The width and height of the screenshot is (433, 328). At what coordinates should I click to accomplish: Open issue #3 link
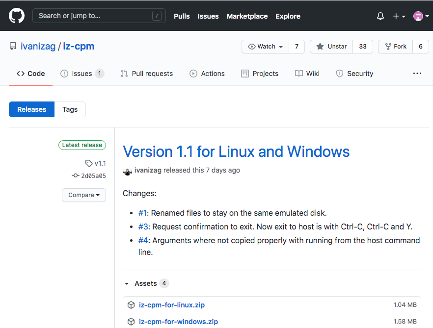click(x=143, y=227)
